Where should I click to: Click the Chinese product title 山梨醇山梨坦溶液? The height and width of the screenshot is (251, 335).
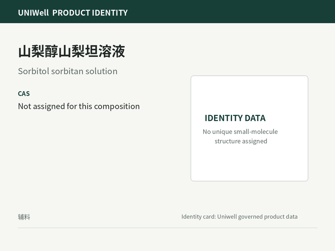point(71,51)
